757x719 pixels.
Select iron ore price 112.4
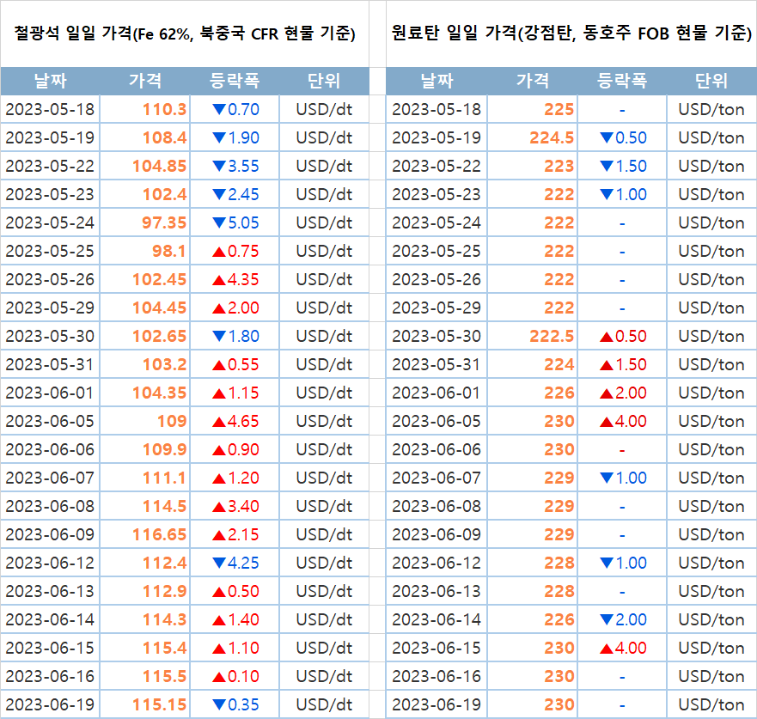click(165, 564)
